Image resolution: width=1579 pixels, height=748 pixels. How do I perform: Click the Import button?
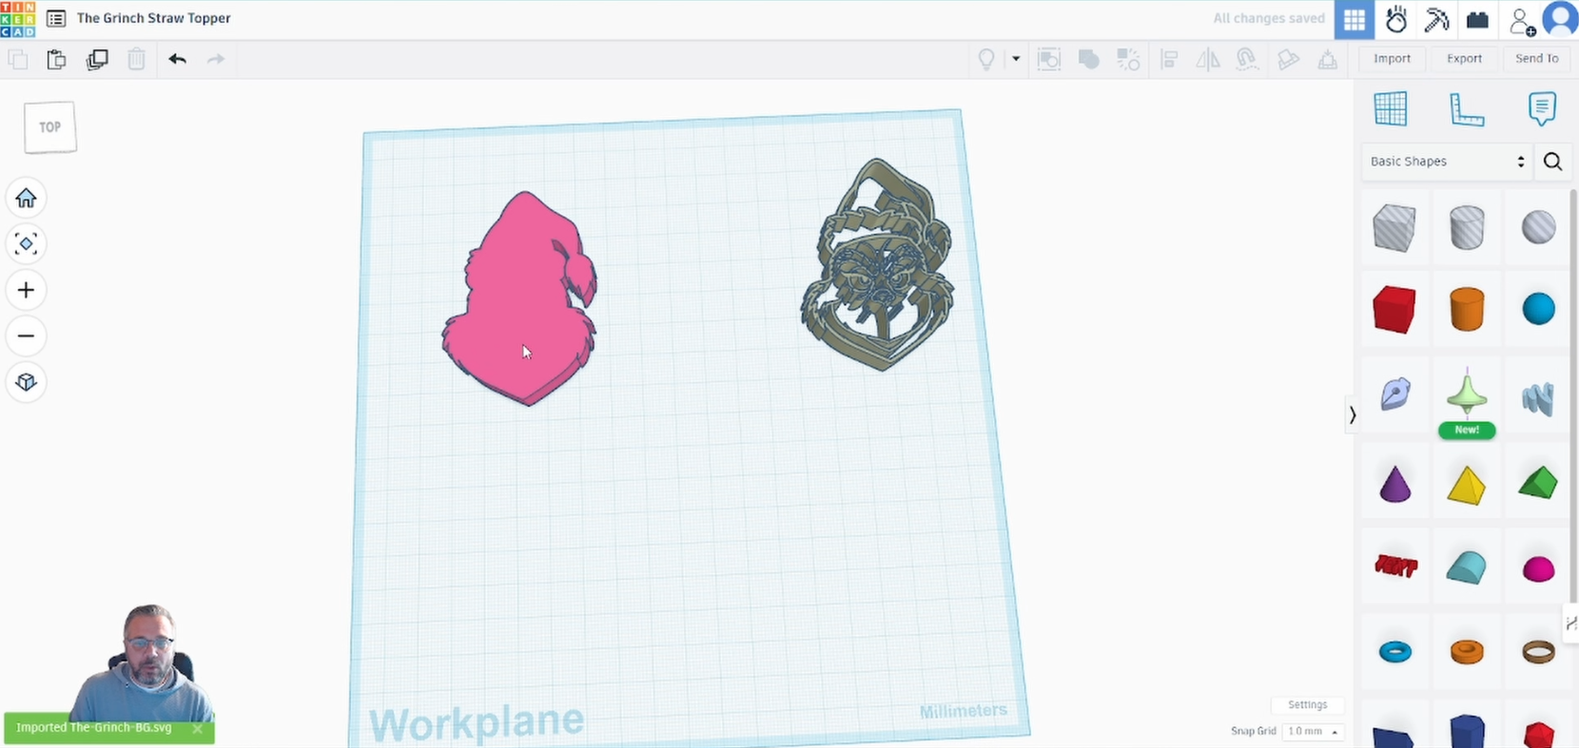tap(1392, 59)
